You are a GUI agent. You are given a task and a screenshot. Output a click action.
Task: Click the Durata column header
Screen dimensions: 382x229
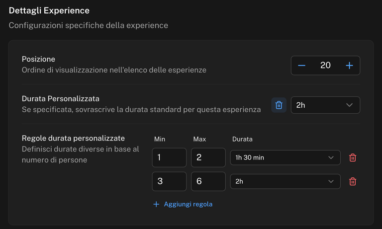click(242, 139)
